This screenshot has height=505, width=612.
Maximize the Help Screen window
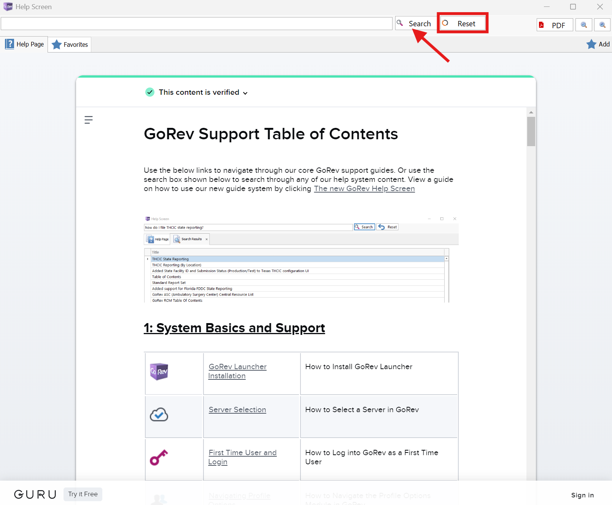(x=573, y=6)
